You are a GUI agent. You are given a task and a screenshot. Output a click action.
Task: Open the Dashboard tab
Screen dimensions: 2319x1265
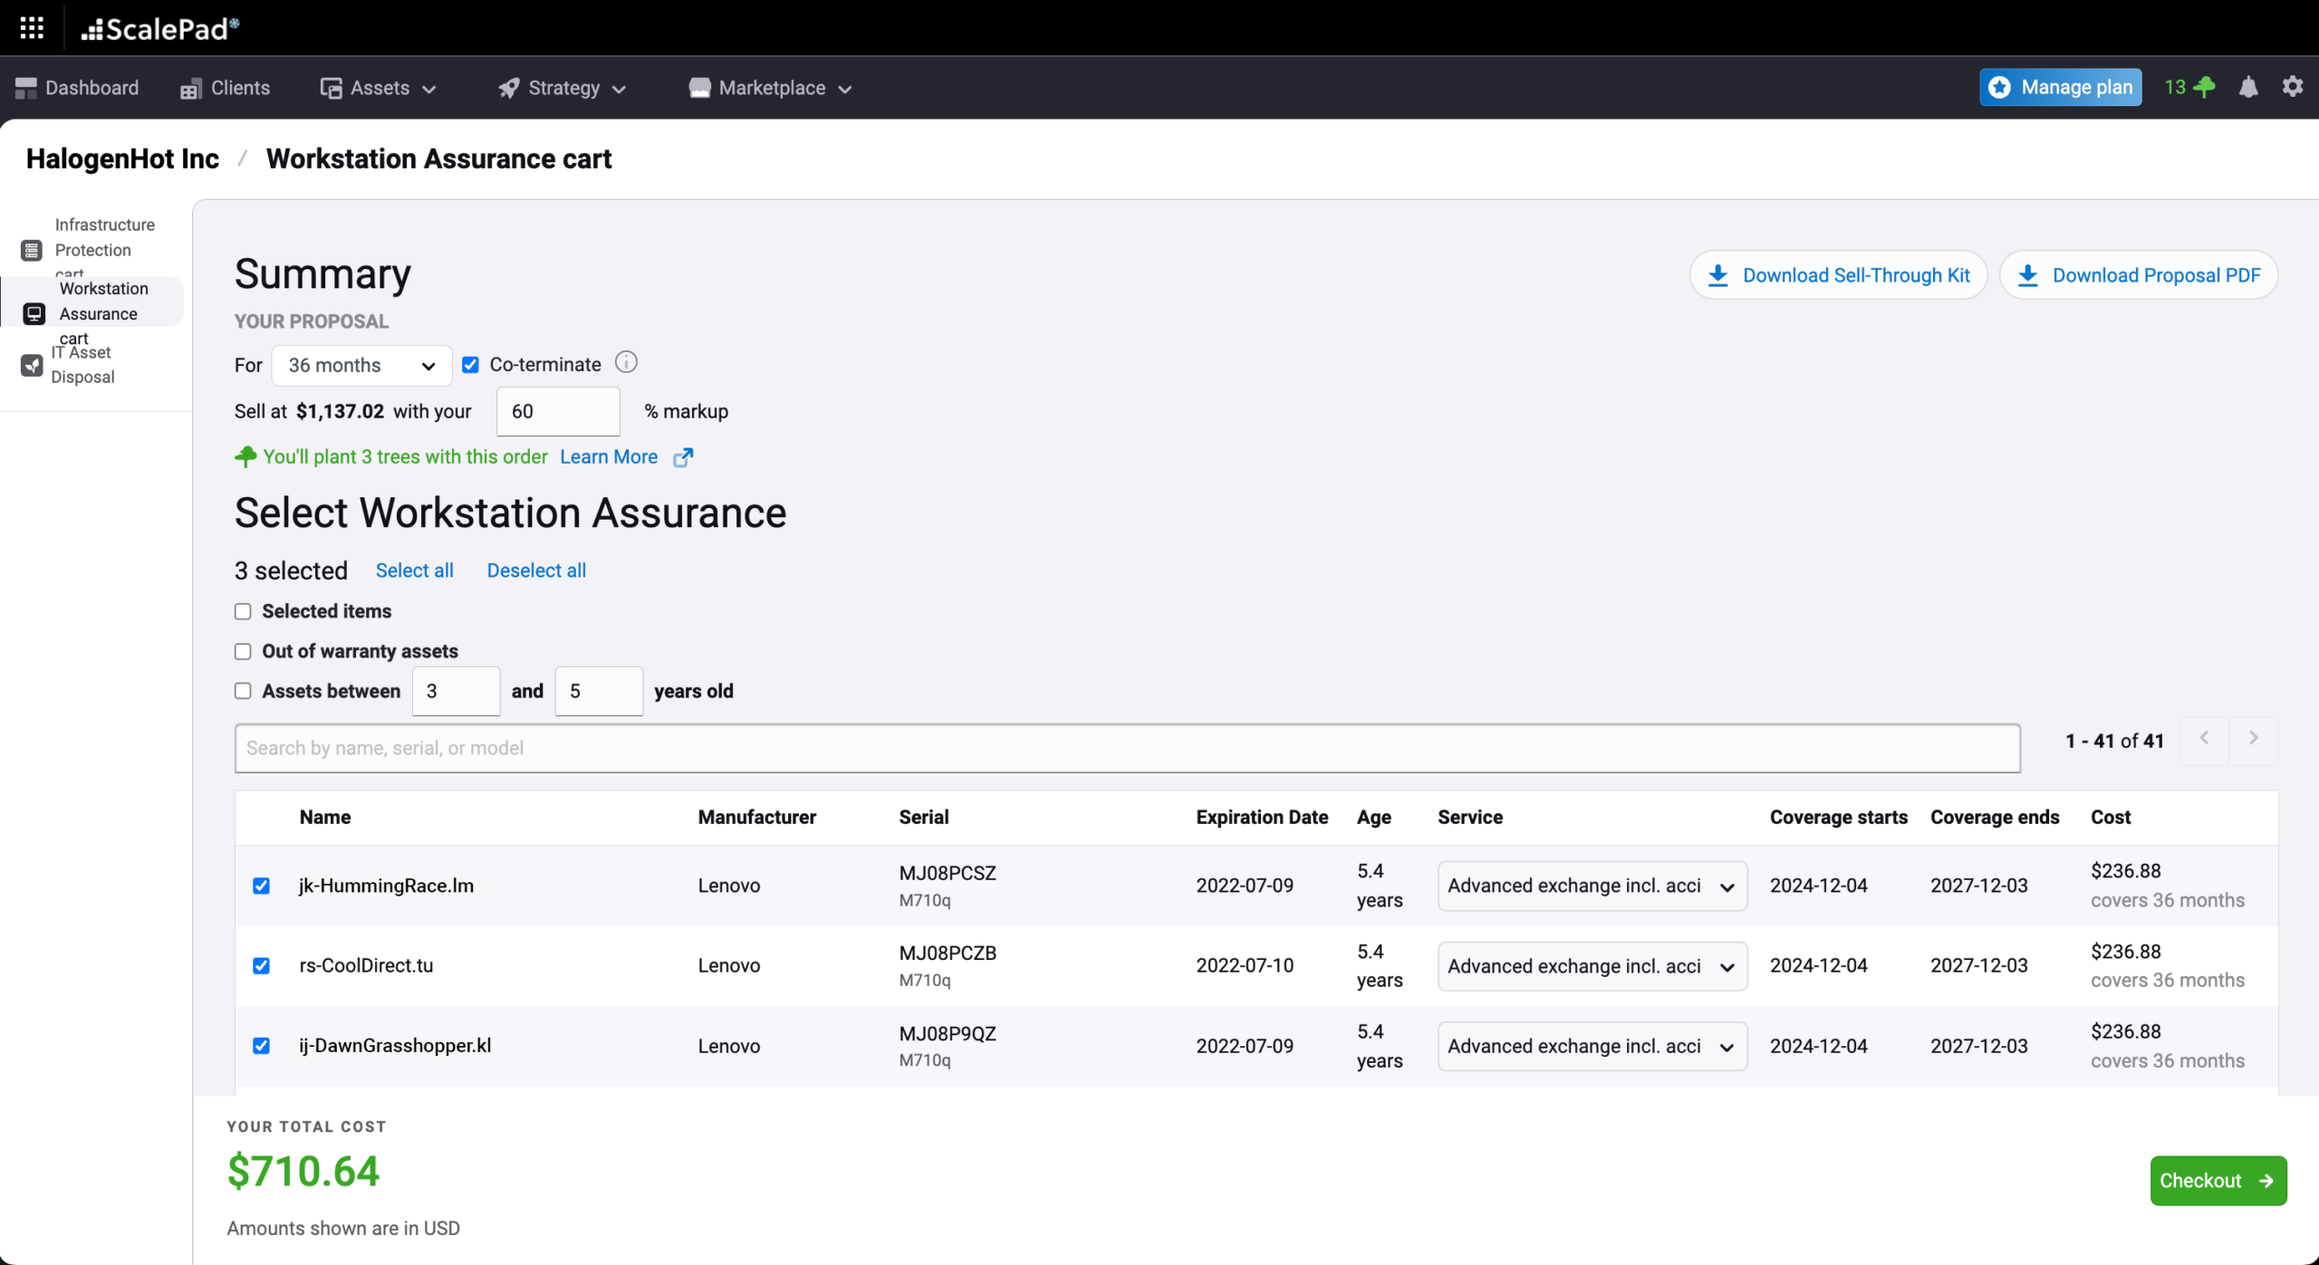click(77, 88)
